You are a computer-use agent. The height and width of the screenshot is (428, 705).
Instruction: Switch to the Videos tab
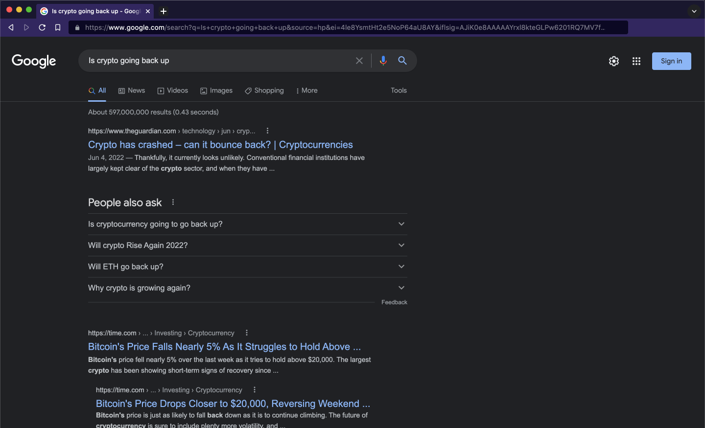(173, 90)
